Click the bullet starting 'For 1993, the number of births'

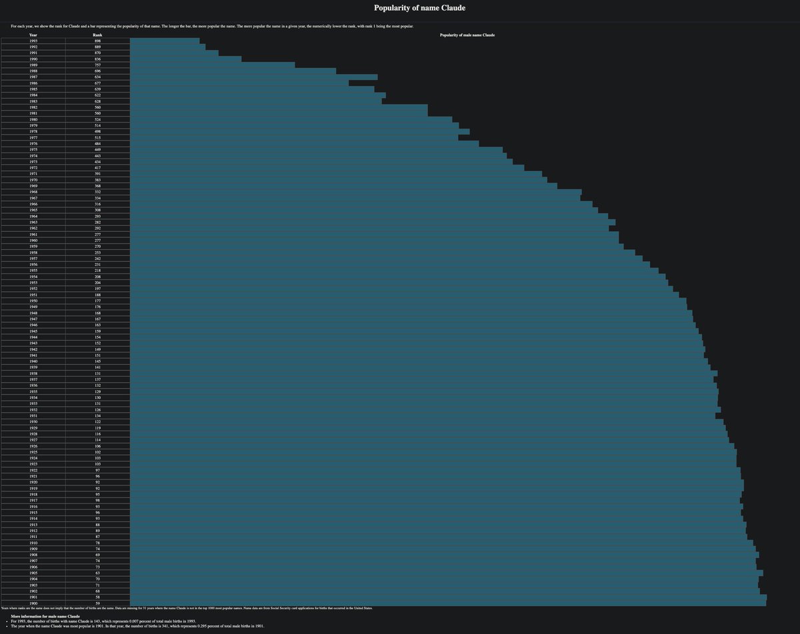coord(103,621)
